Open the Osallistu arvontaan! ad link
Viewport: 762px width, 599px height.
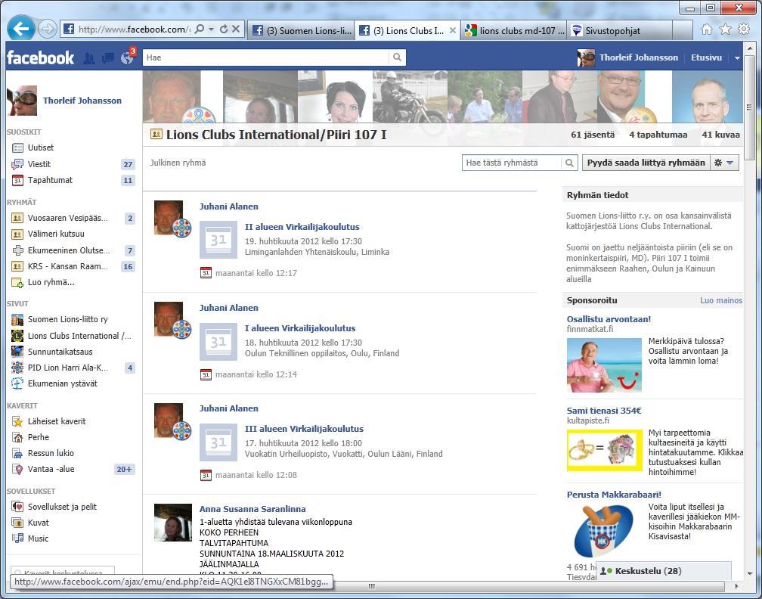609,319
